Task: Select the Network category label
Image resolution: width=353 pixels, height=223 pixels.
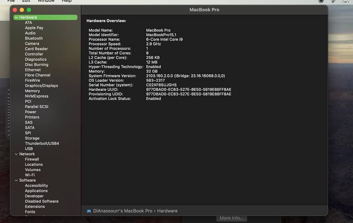Action: click(x=27, y=154)
